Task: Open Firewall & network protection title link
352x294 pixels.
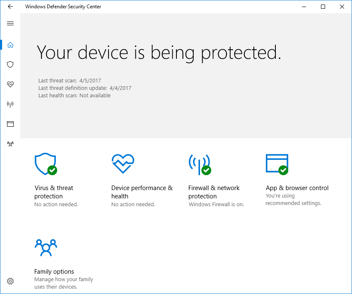Action: pos(214,192)
